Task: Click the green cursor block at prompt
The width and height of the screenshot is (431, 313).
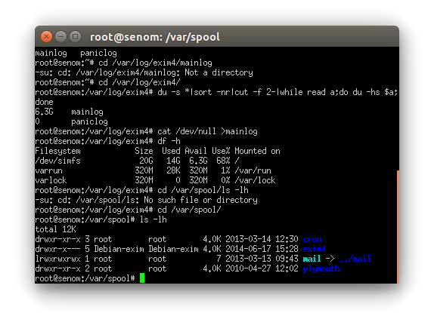Action: click(x=142, y=278)
